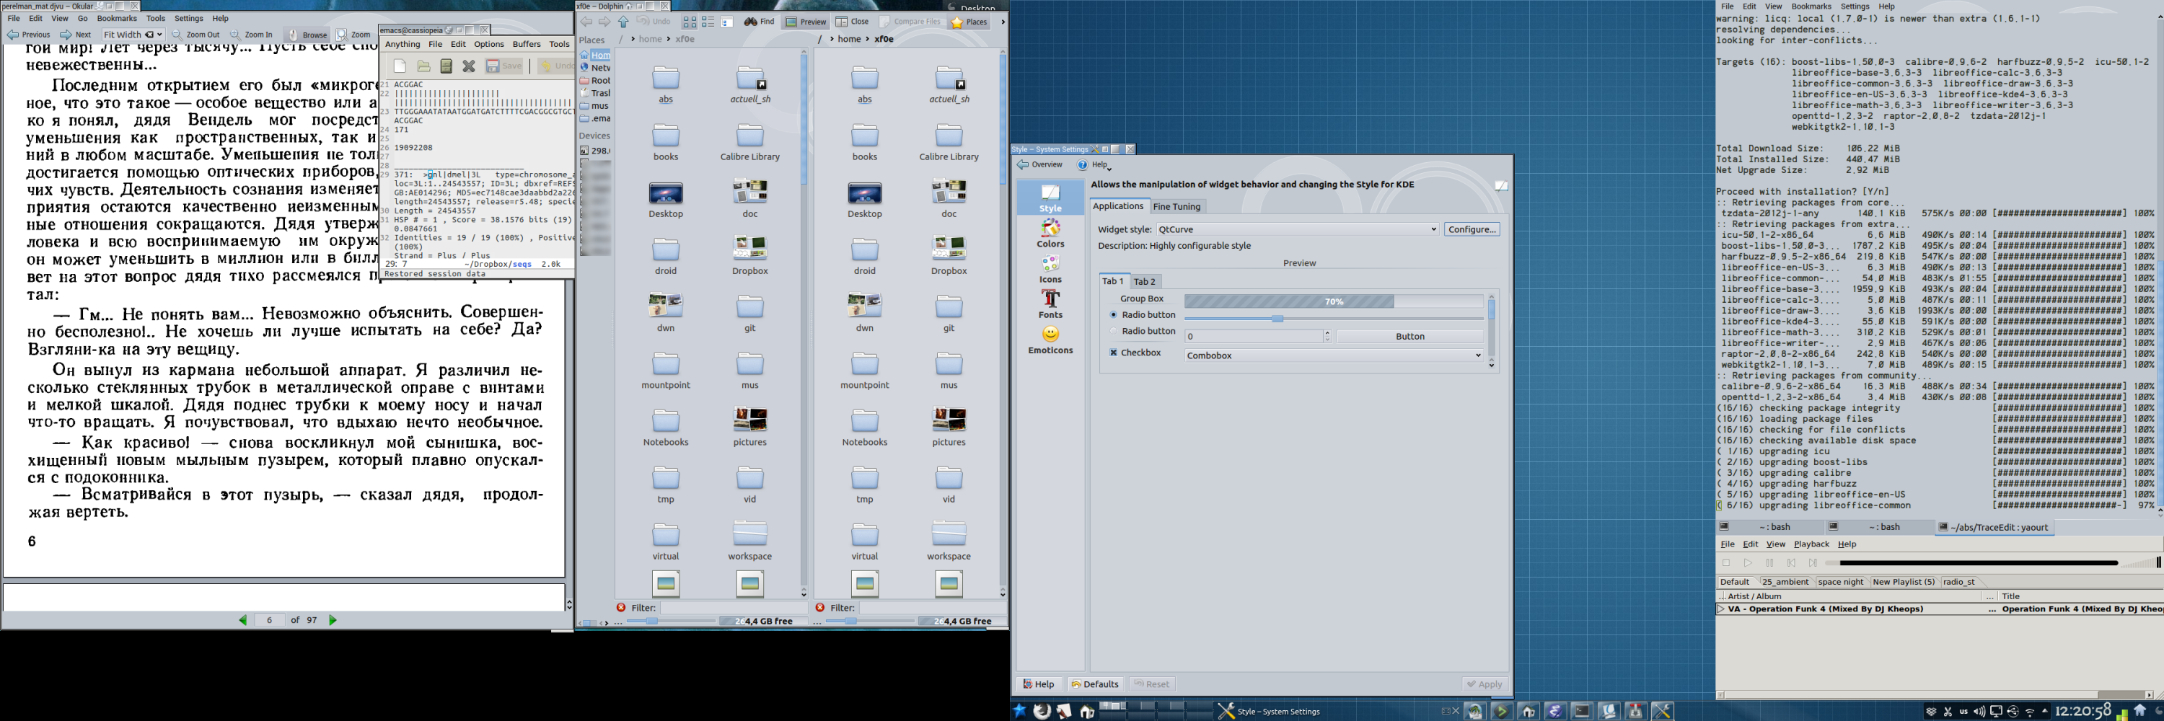Click the green previous-page arrow below the document

[243, 620]
